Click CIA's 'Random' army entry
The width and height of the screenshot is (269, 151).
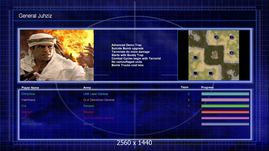89,106
